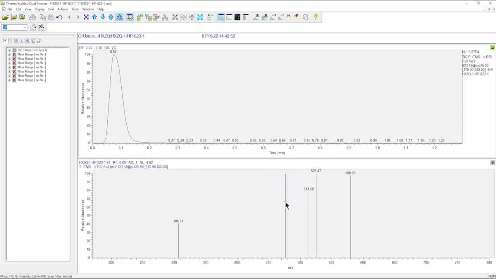Click the blue up arrow toolbar icon
This screenshot has width=496, height=279.
tap(95, 17)
